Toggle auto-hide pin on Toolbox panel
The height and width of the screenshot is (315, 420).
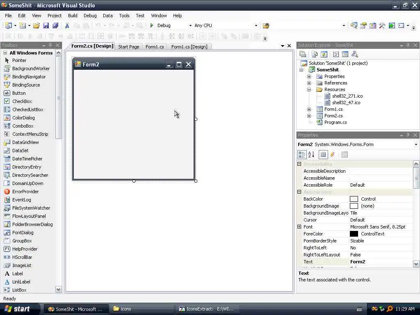point(50,45)
